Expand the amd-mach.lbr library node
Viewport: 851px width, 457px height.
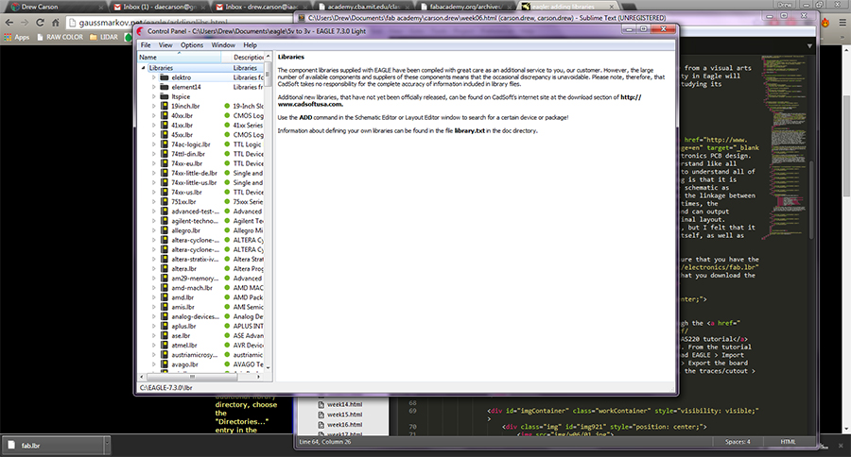tap(153, 288)
